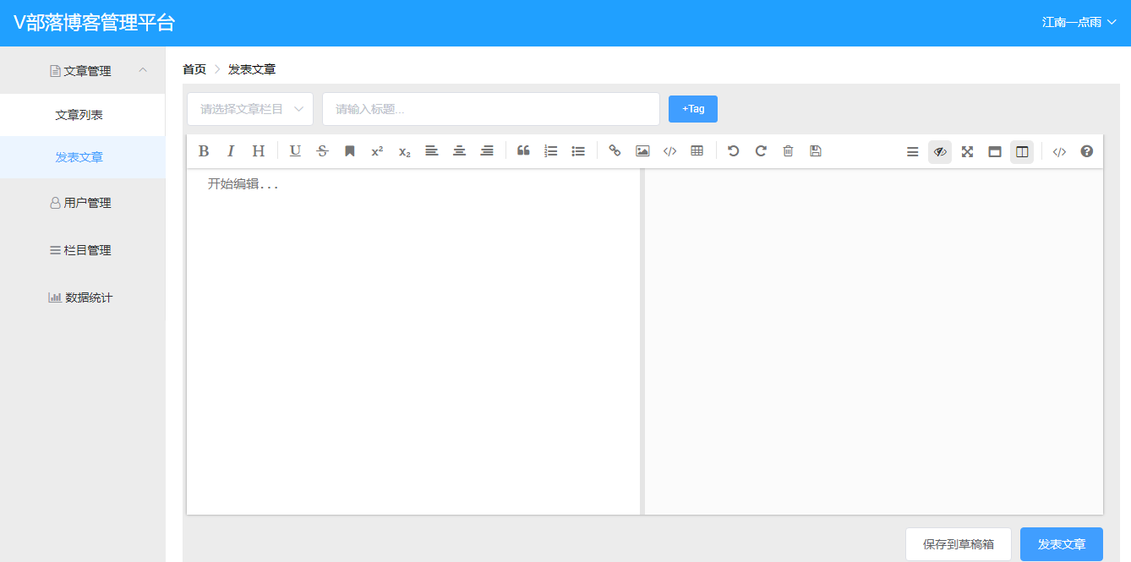This screenshot has width=1131, height=562.
Task: Click the 保存到草稿箱 save draft button
Action: 958,544
